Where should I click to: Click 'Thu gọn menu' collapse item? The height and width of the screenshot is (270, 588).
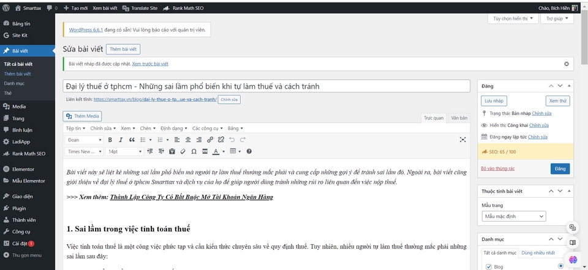pyautogui.click(x=28, y=255)
